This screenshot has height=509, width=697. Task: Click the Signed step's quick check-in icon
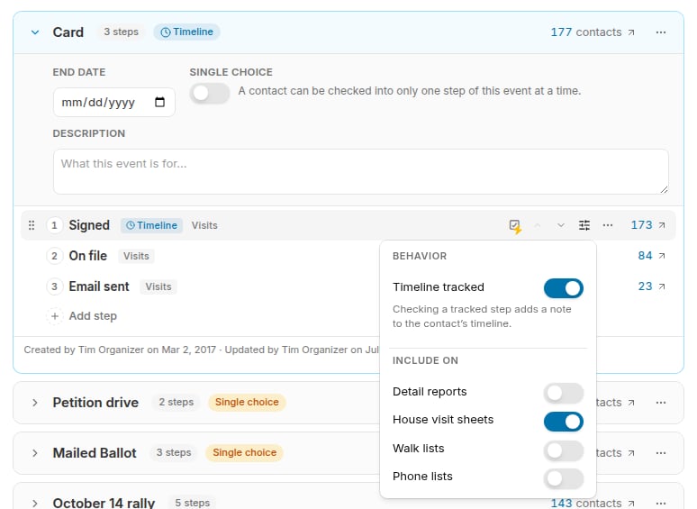[515, 226]
